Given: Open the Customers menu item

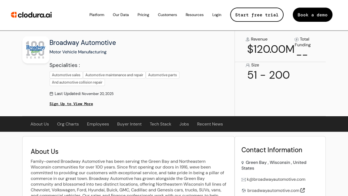Looking at the screenshot, I should pos(167,15).
